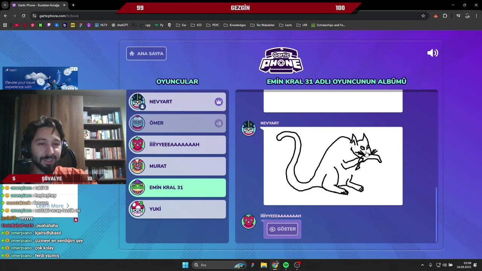Open the Chrome profile avatar menu
Image resolution: width=482 pixels, height=271 pixels.
(467, 16)
